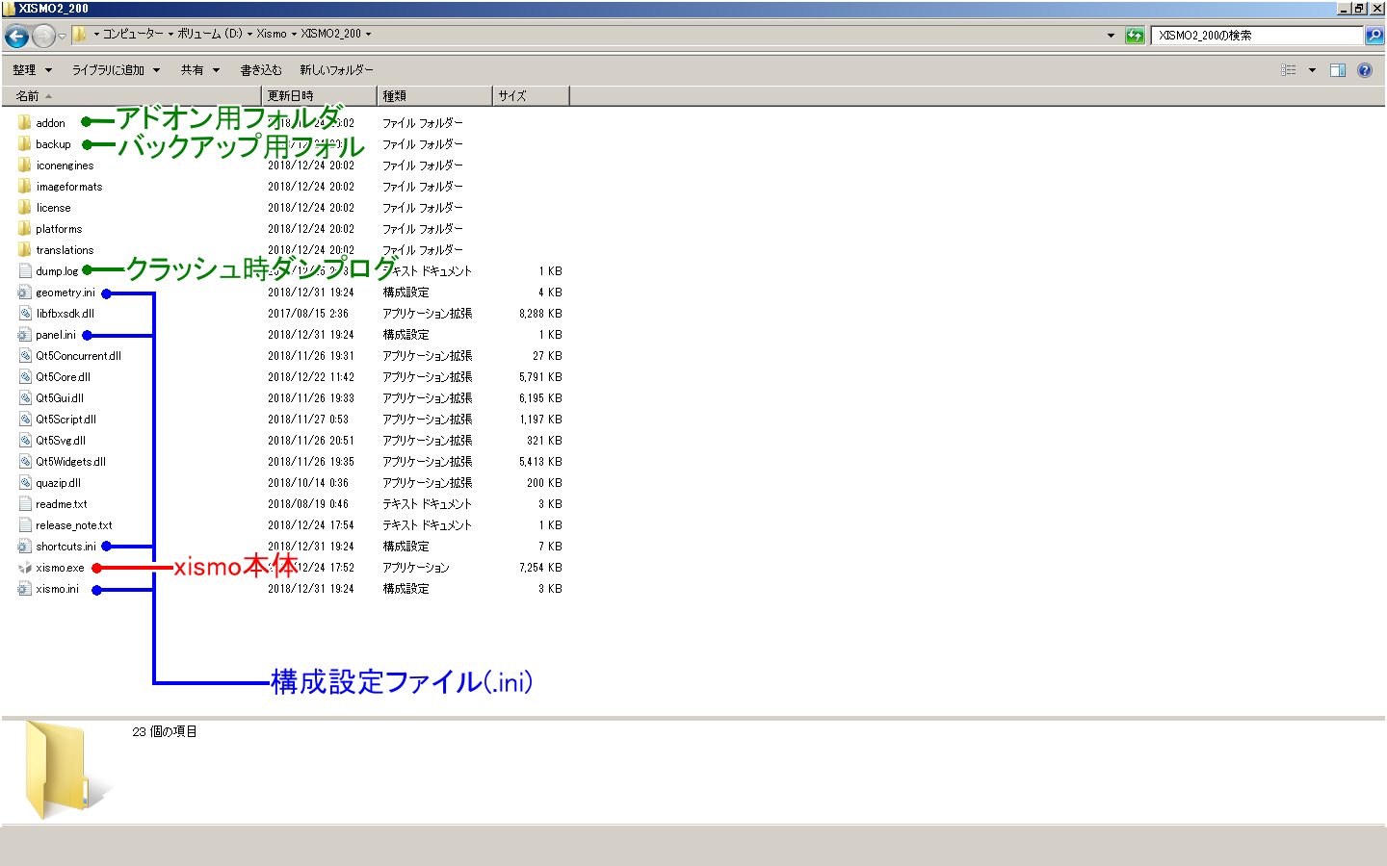The height and width of the screenshot is (866, 1387).
Task: Sort by the 名前 column header
Action: click(x=132, y=96)
